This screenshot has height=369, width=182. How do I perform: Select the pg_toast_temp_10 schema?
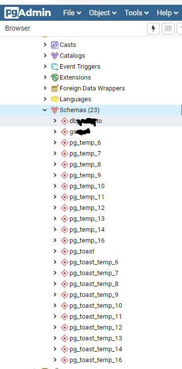(x=96, y=306)
